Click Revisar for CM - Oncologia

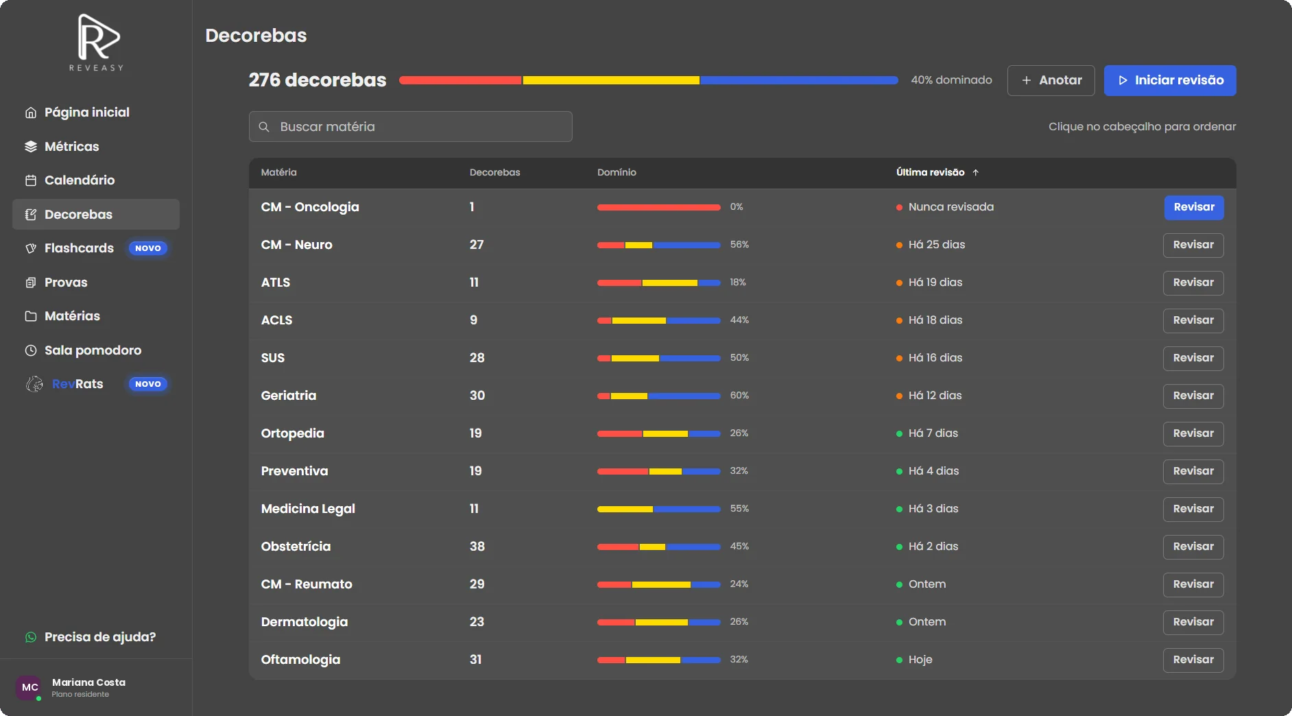coord(1194,207)
